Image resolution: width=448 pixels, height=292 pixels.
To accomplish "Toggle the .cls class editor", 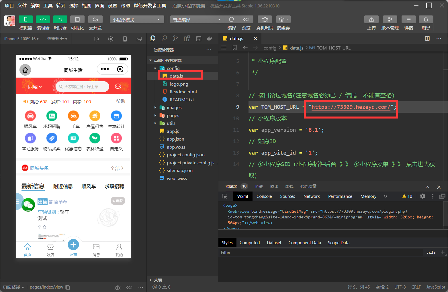I will pyautogui.click(x=431, y=252).
